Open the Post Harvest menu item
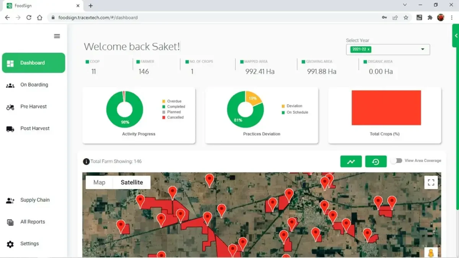This screenshot has height=258, width=459. [34, 128]
